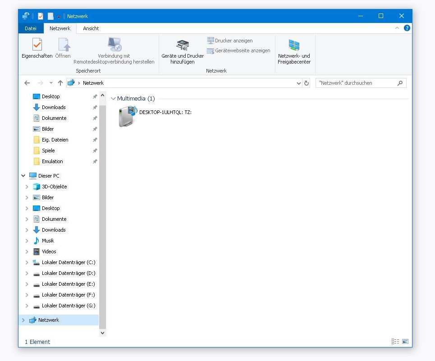This screenshot has height=361, width=435.
Task: Click the properties icon in title bar
Action: point(41,16)
